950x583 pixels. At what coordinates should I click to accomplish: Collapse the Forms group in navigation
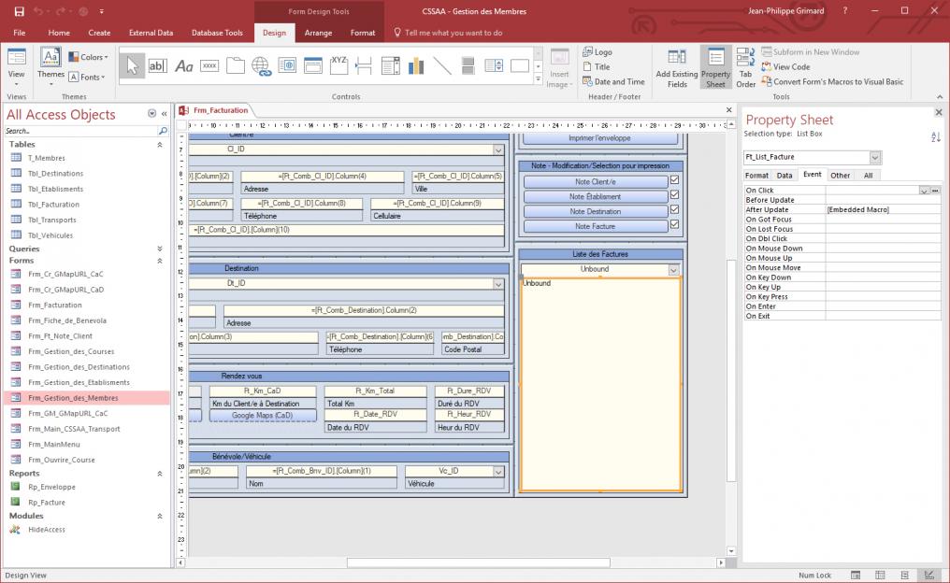click(x=160, y=261)
